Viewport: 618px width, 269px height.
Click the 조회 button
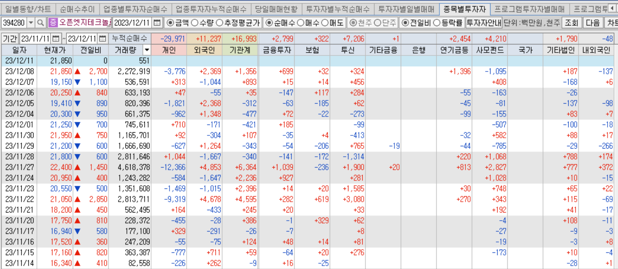click(x=572, y=23)
